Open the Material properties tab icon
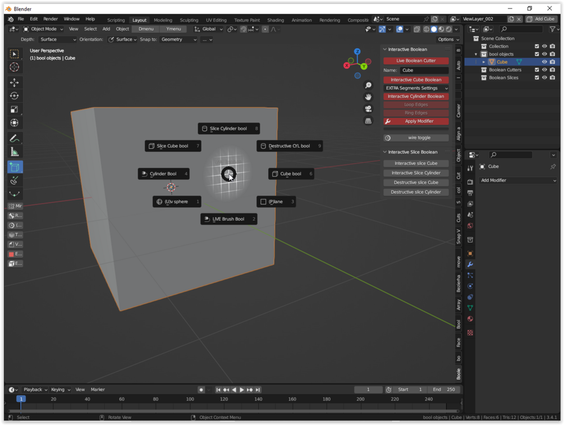 [470, 319]
